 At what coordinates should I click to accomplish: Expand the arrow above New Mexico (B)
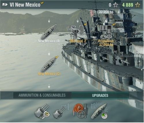[x=49, y=21]
